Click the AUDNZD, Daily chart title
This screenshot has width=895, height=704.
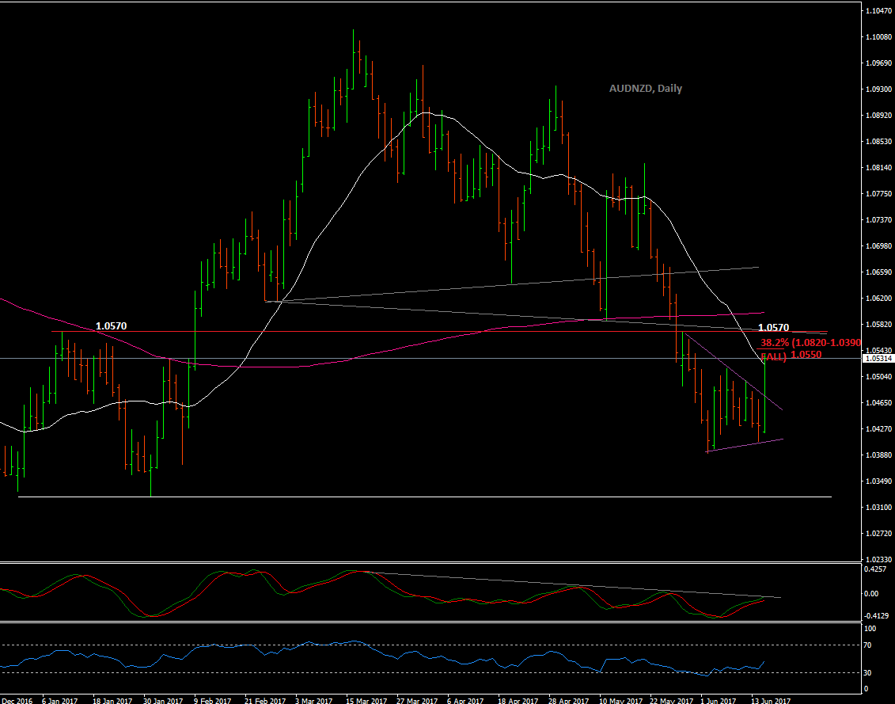click(645, 89)
